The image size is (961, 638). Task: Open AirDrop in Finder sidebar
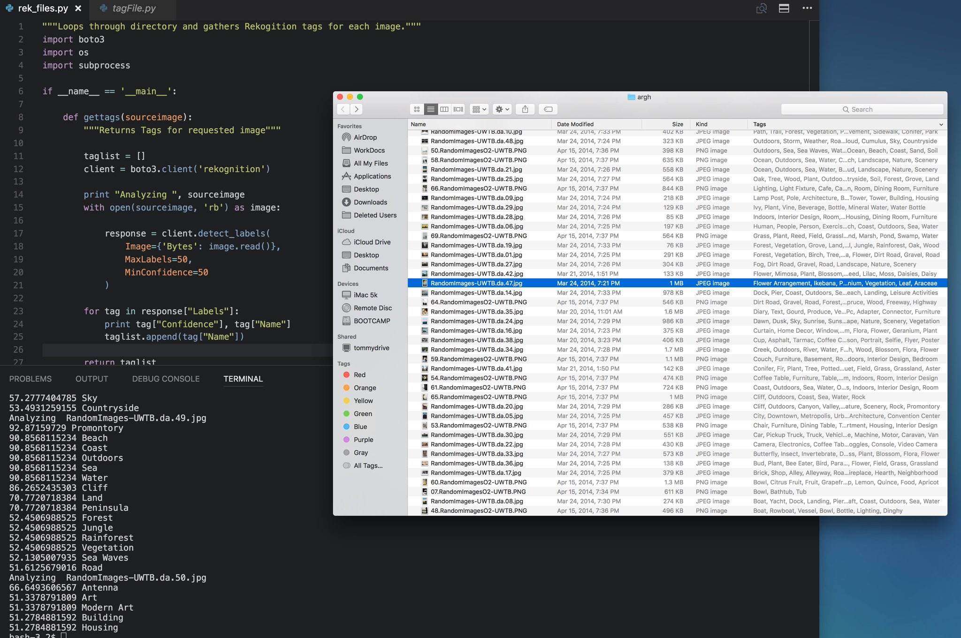tap(365, 137)
